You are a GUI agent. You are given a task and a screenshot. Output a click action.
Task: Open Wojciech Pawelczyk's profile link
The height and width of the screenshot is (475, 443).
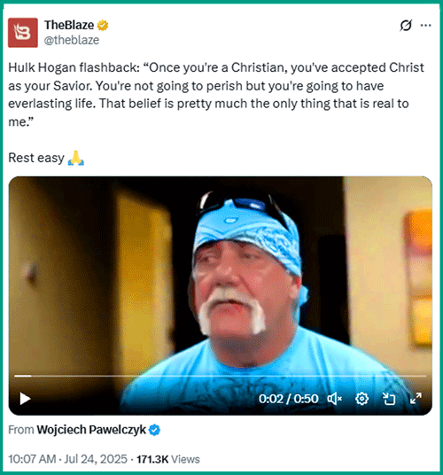coord(91,430)
